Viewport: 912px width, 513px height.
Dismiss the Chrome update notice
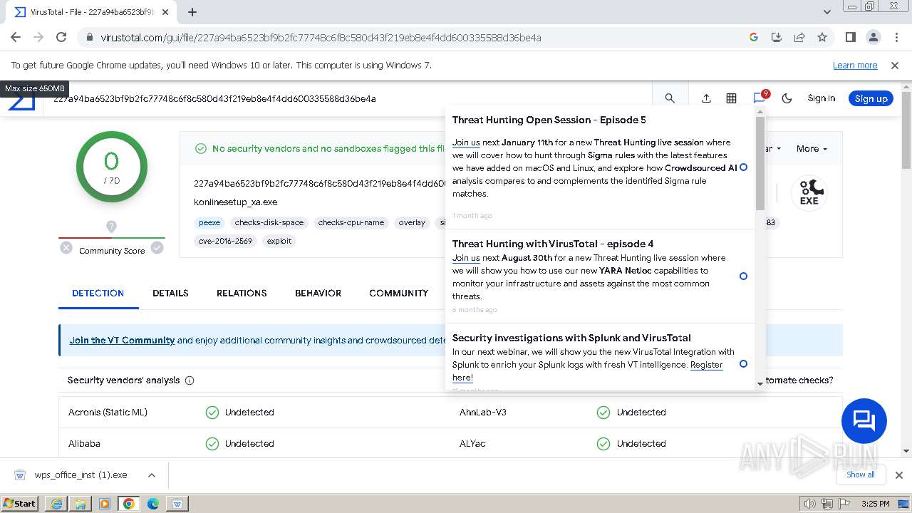coord(895,65)
